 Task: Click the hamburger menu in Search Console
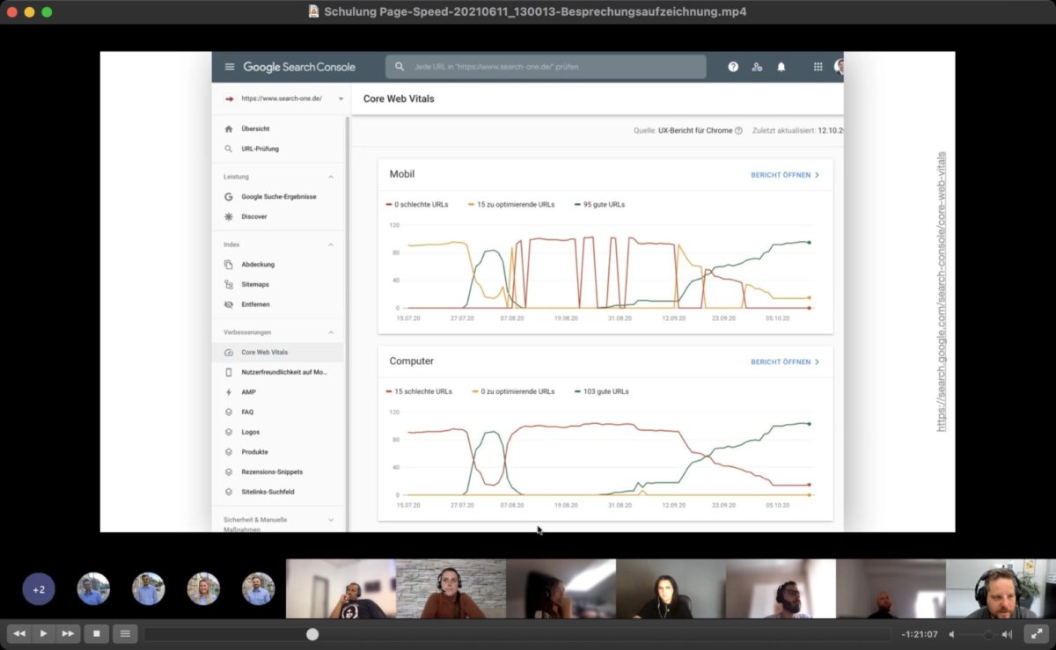pos(230,67)
